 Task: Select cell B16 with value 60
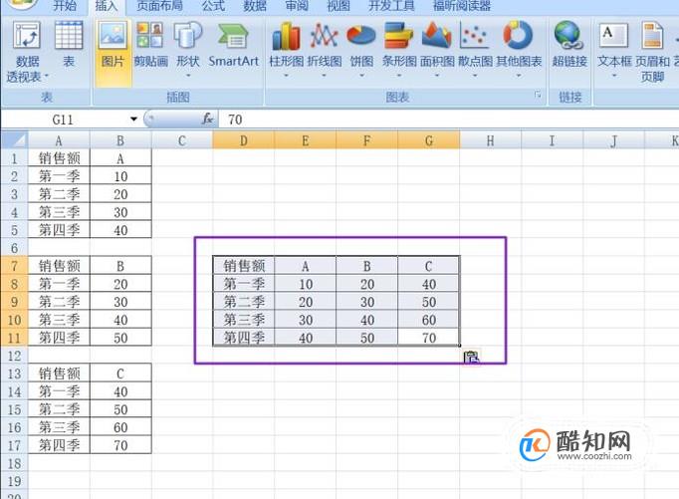pos(120,427)
